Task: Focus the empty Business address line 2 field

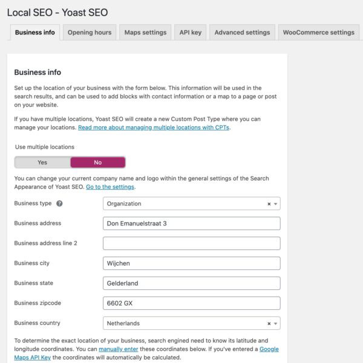Action: (x=191, y=243)
